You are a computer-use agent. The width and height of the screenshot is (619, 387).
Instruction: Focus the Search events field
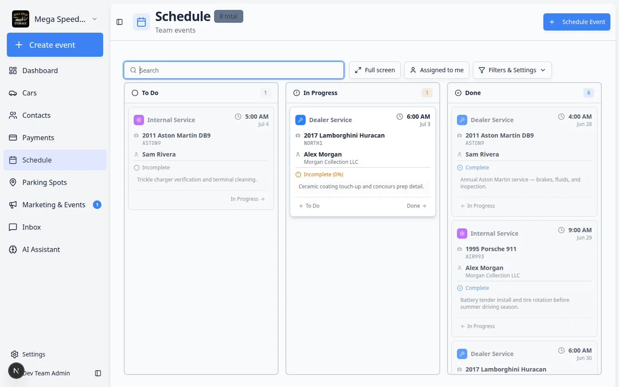(x=234, y=70)
